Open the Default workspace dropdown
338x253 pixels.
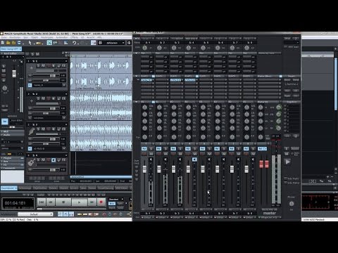click(x=35, y=214)
